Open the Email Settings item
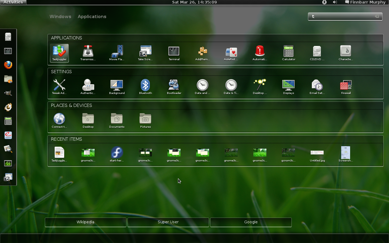Viewport: 389px width, 243px height. click(x=317, y=87)
